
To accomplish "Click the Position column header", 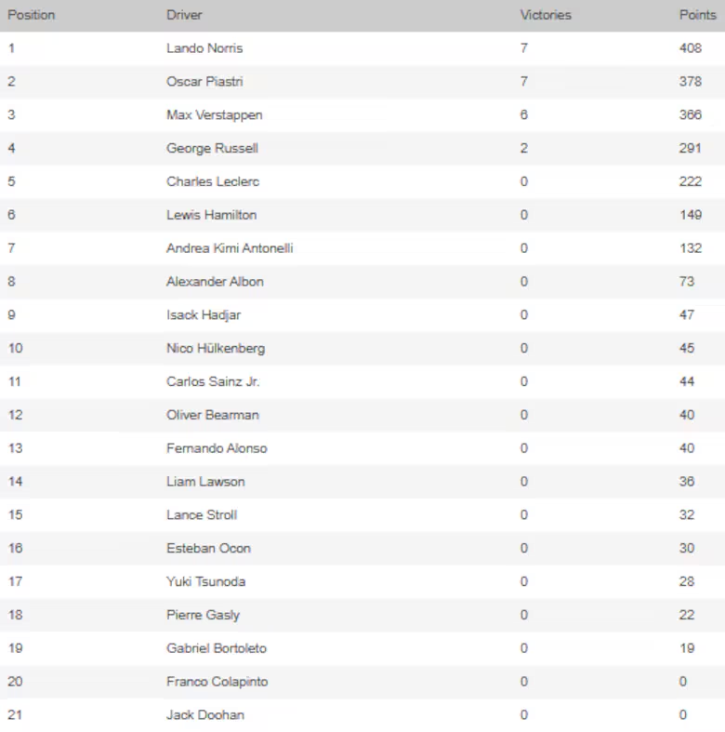I will [x=31, y=15].
